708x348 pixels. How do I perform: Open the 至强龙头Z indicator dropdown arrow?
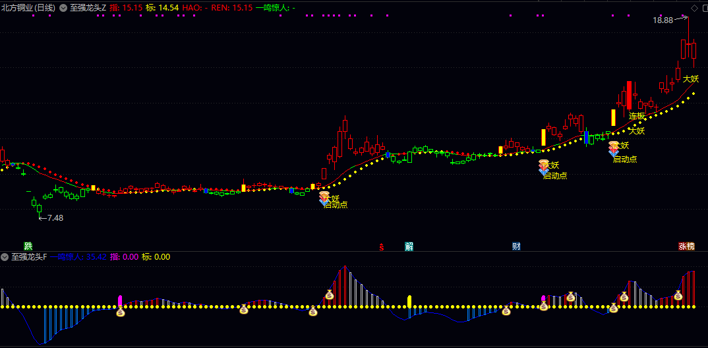pyautogui.click(x=63, y=8)
